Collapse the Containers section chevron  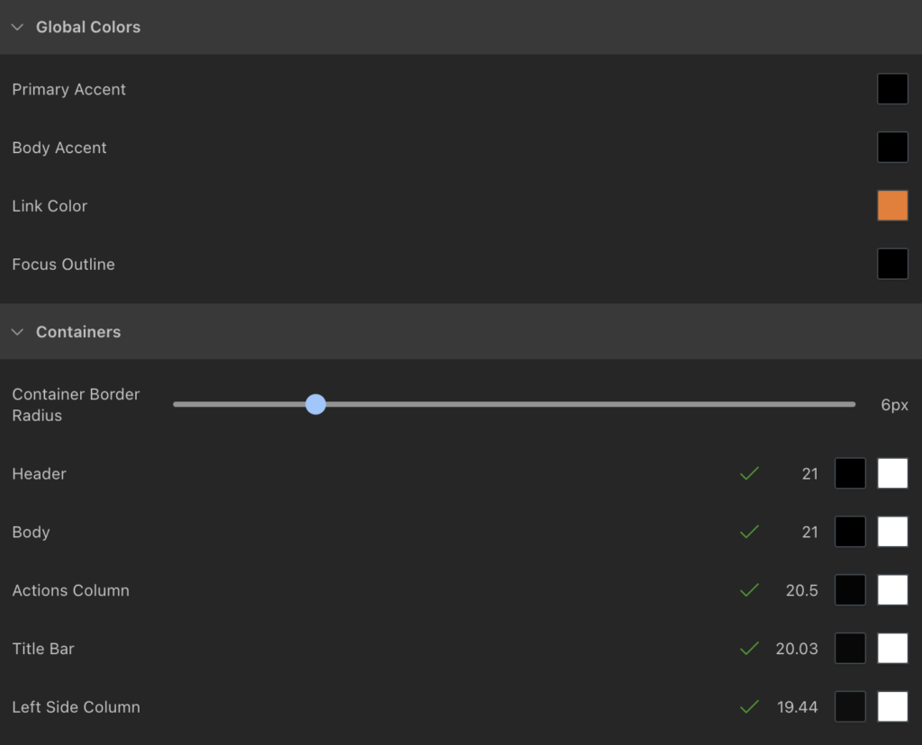pos(17,332)
